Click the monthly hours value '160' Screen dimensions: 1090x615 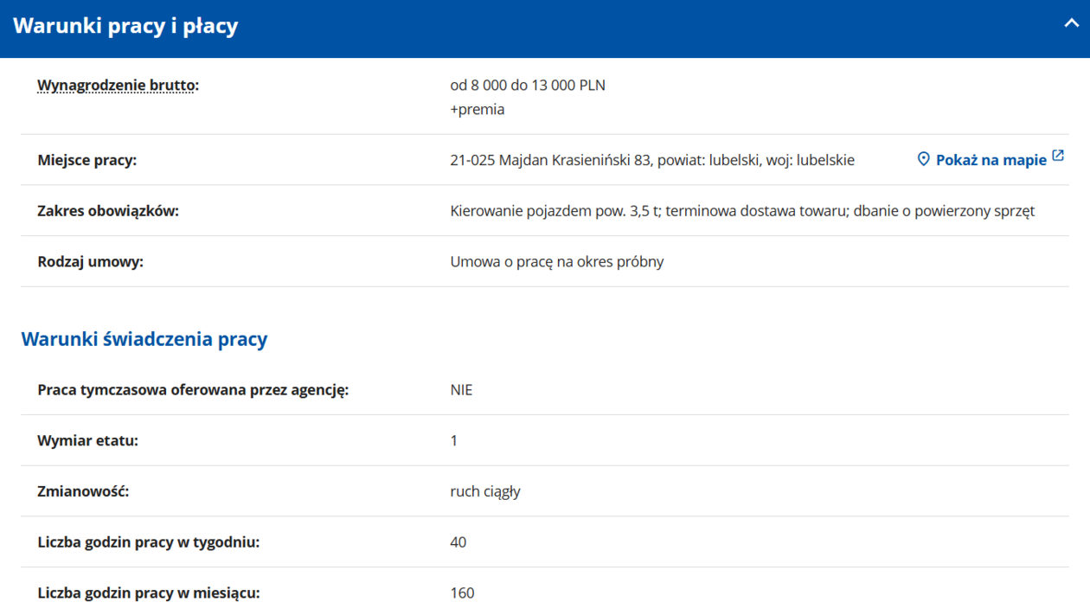(462, 593)
